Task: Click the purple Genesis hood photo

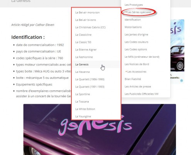Action: point(100,129)
